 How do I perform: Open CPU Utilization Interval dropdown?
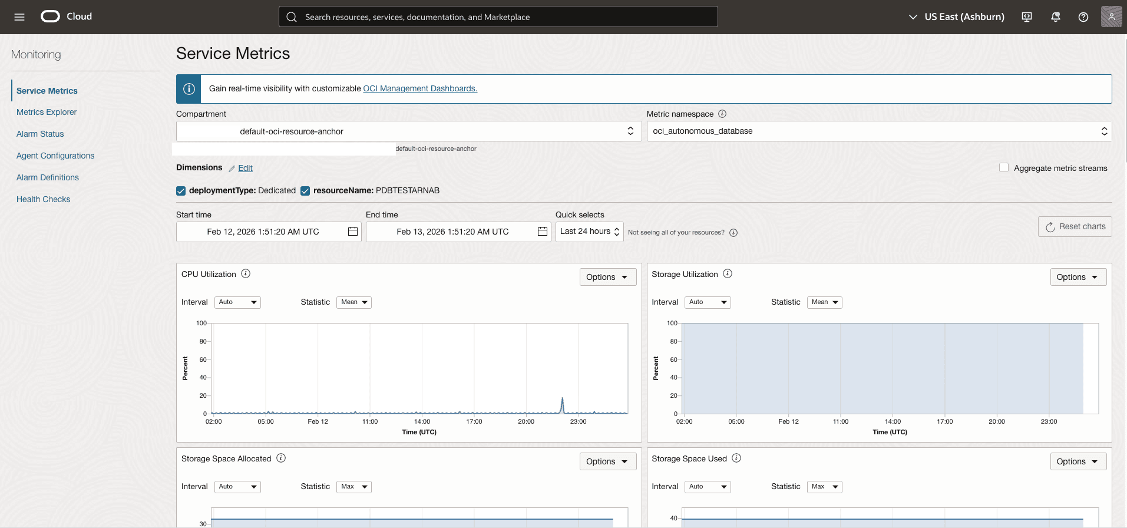[237, 302]
